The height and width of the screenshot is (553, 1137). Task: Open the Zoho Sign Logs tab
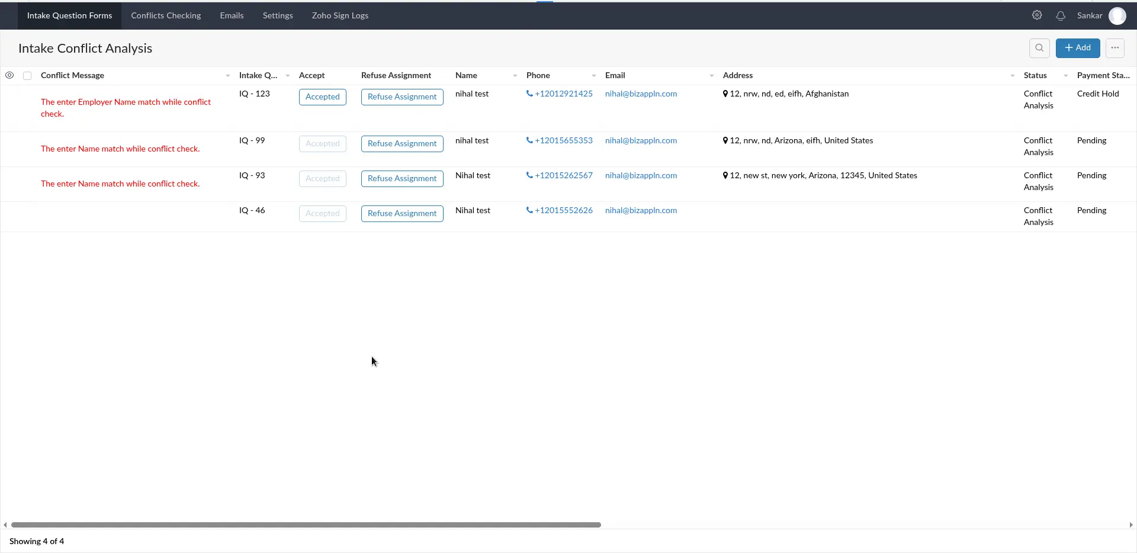coord(340,15)
